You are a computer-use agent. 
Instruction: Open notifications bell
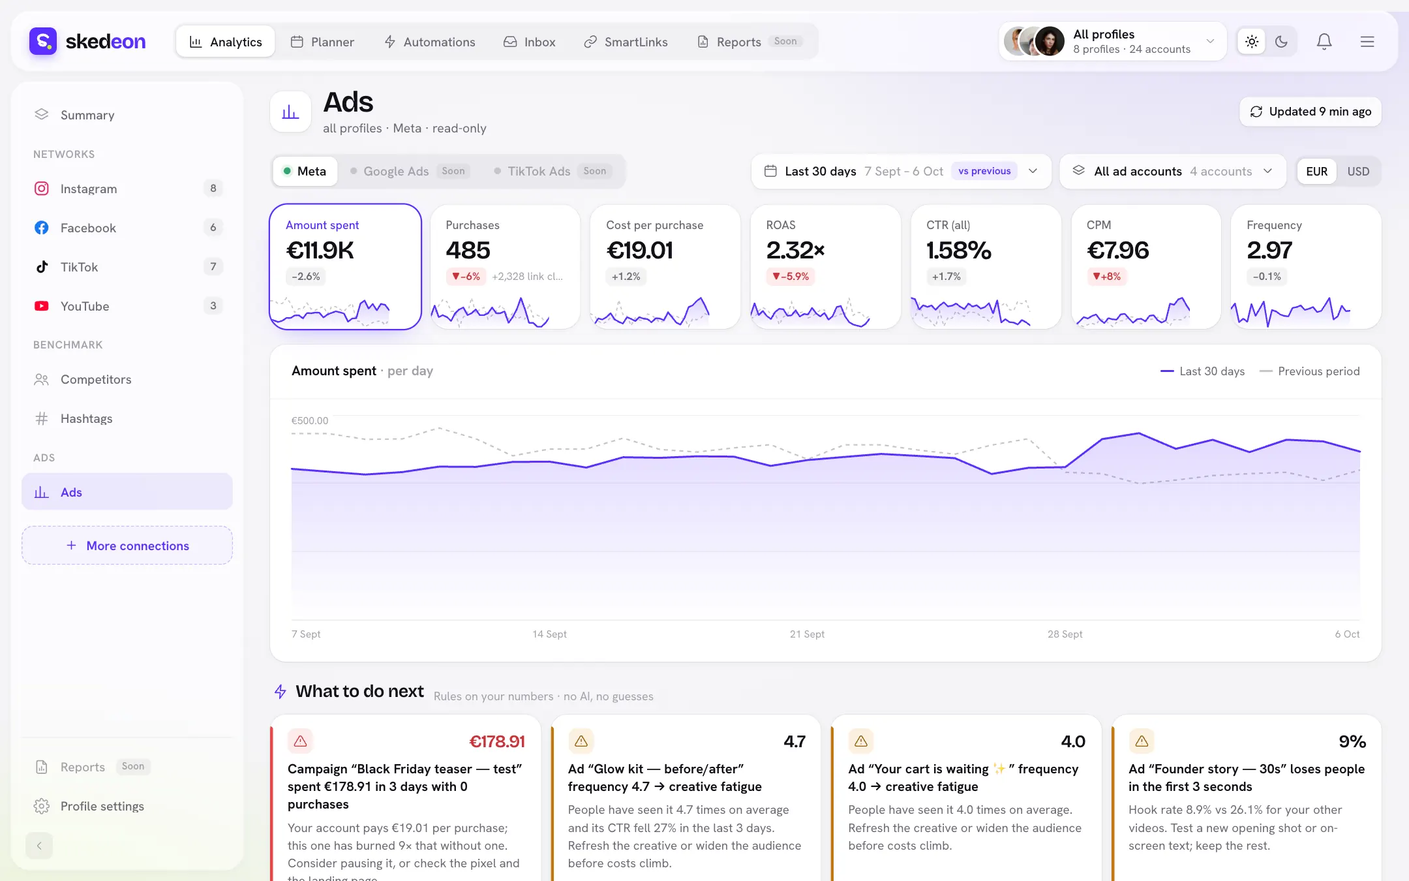[1324, 42]
